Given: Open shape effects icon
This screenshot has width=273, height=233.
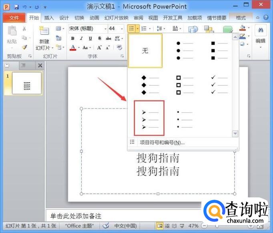Looking at the screenshot, I should [x=243, y=44].
